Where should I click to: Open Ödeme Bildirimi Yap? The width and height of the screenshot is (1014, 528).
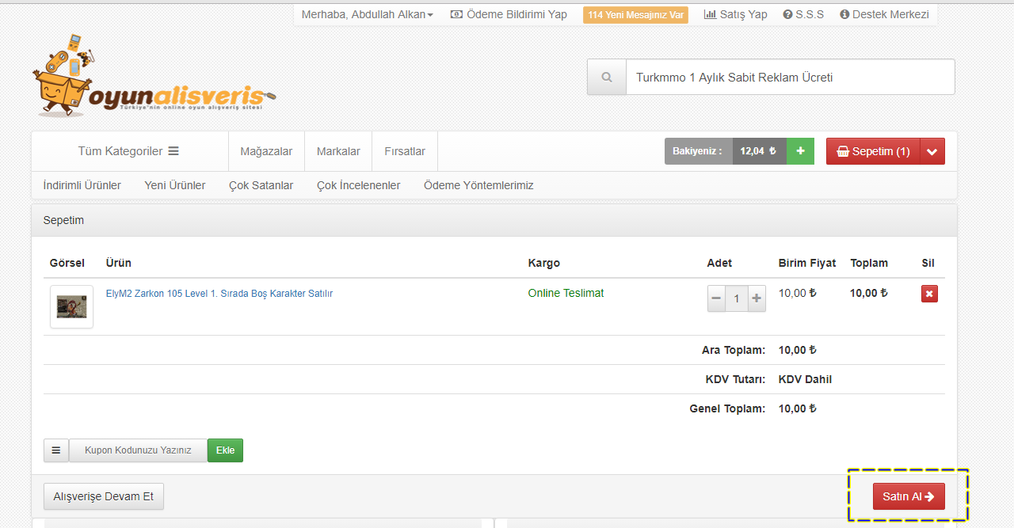[x=509, y=14]
